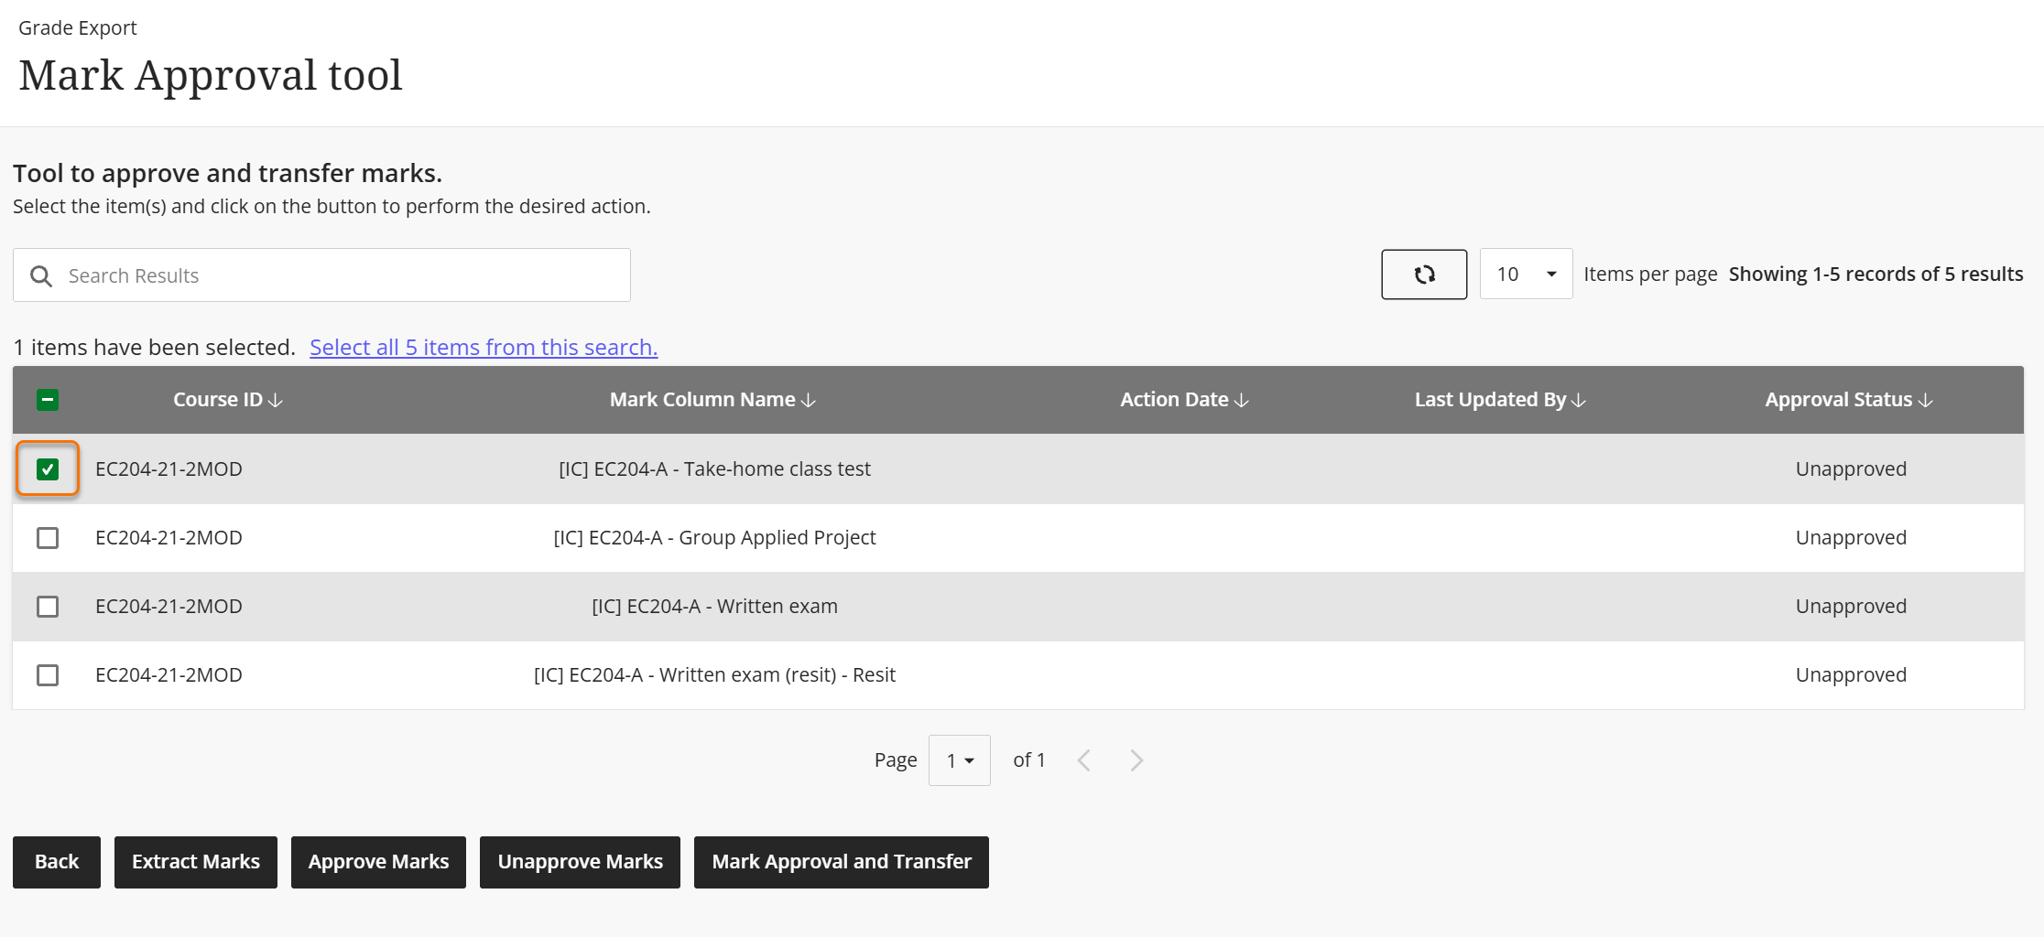Sort by Action Date arrow
The width and height of the screenshot is (2044, 937).
1242,401
